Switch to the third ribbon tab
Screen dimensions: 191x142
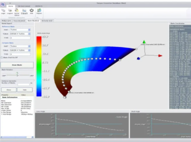[x=39, y=6]
